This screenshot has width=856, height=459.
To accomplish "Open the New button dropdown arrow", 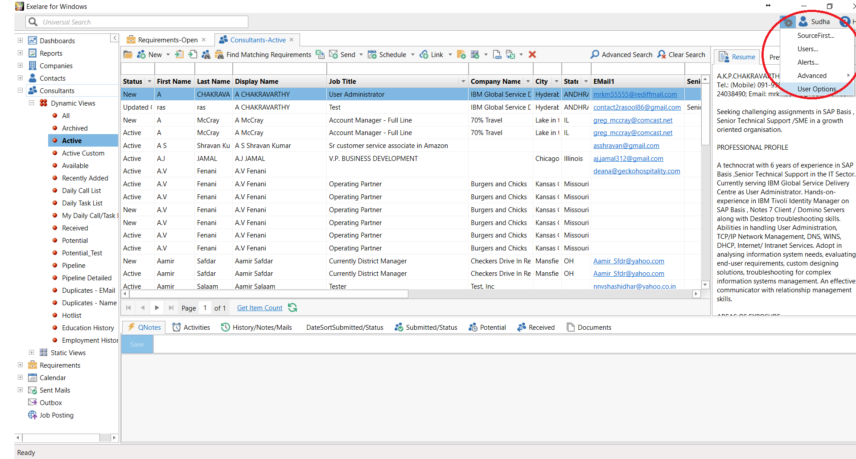I will coord(168,55).
